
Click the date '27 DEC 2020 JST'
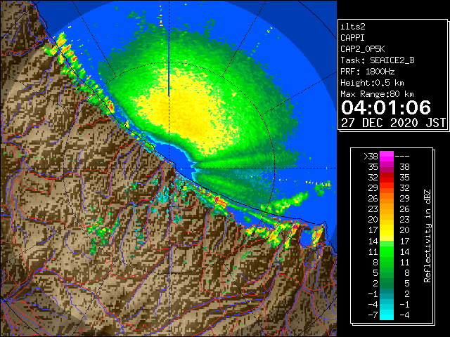point(393,123)
